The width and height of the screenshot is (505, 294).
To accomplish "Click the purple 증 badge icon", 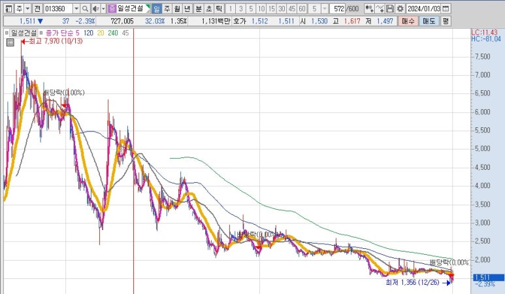I will coord(112,8).
